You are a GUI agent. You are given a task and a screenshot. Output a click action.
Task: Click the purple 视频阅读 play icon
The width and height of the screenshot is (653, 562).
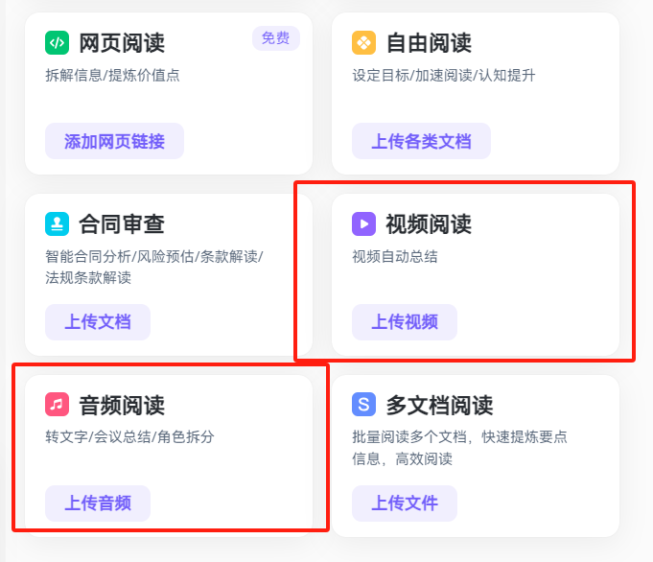[364, 223]
